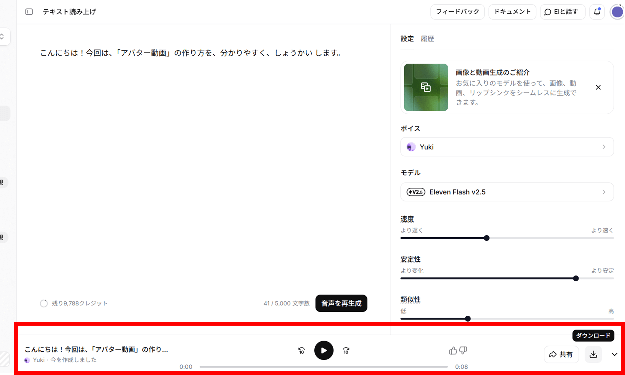Screen dimensions: 625x375
Task: Open the Eleven Flash v2.5 model selector
Action: point(507,192)
